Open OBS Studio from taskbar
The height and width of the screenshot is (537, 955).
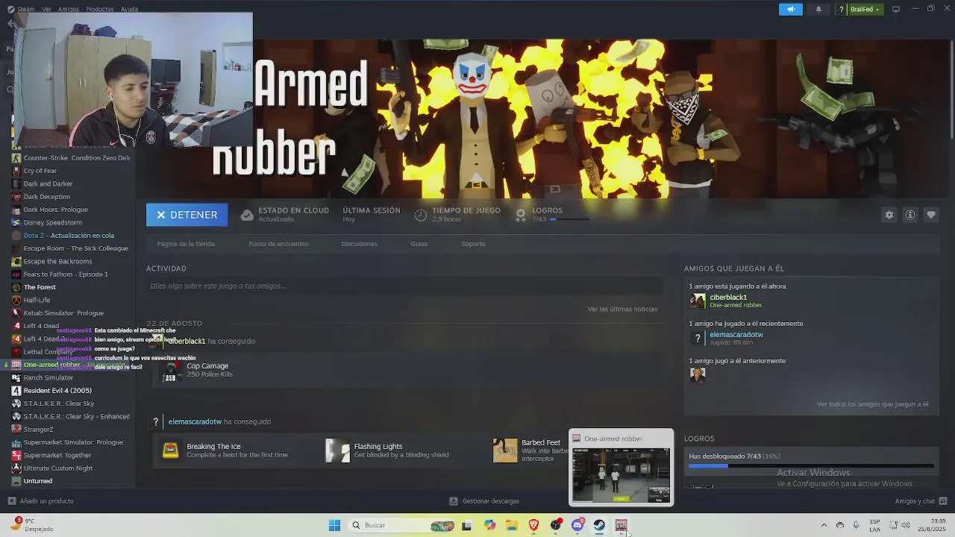[x=556, y=525]
